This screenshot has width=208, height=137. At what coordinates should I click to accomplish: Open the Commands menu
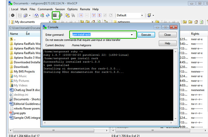pos(45,9)
